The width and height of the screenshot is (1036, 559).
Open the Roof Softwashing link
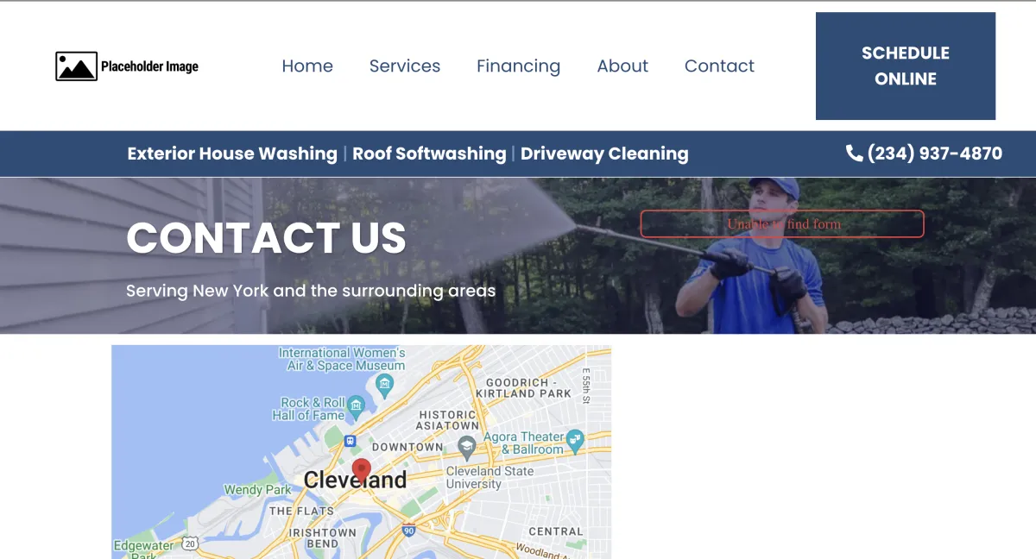coord(429,154)
